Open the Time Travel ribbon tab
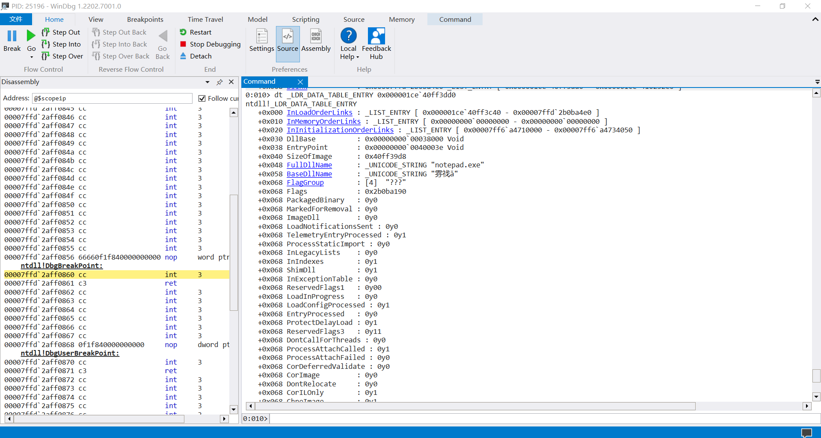Viewport: 821px width, 438px height. pyautogui.click(x=205, y=19)
